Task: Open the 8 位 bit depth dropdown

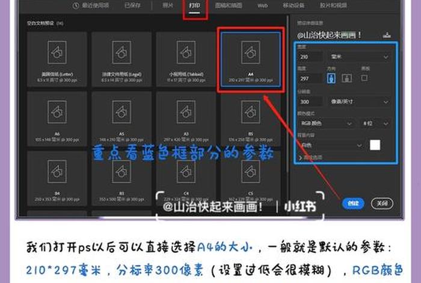Action: (x=375, y=123)
